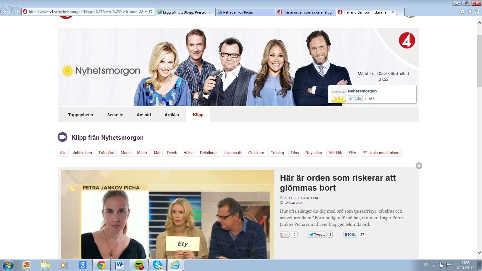The height and width of the screenshot is (271, 482).
Task: Click the vertical scrollbar thumb
Action: click(x=479, y=61)
